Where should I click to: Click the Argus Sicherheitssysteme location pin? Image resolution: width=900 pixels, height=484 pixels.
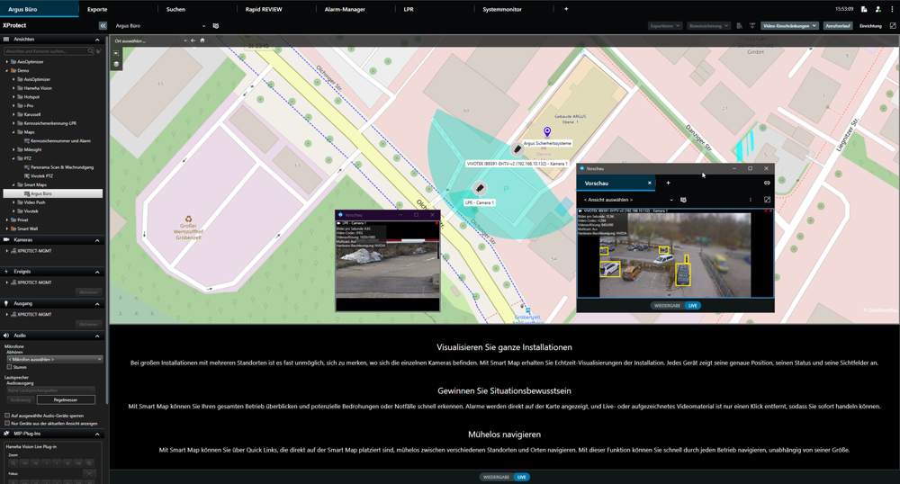[546, 133]
